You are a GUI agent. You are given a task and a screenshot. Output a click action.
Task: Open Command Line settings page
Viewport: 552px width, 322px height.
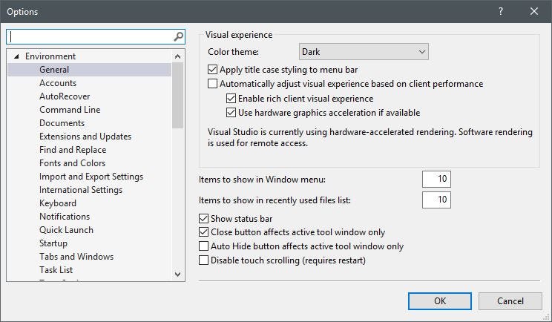point(70,110)
